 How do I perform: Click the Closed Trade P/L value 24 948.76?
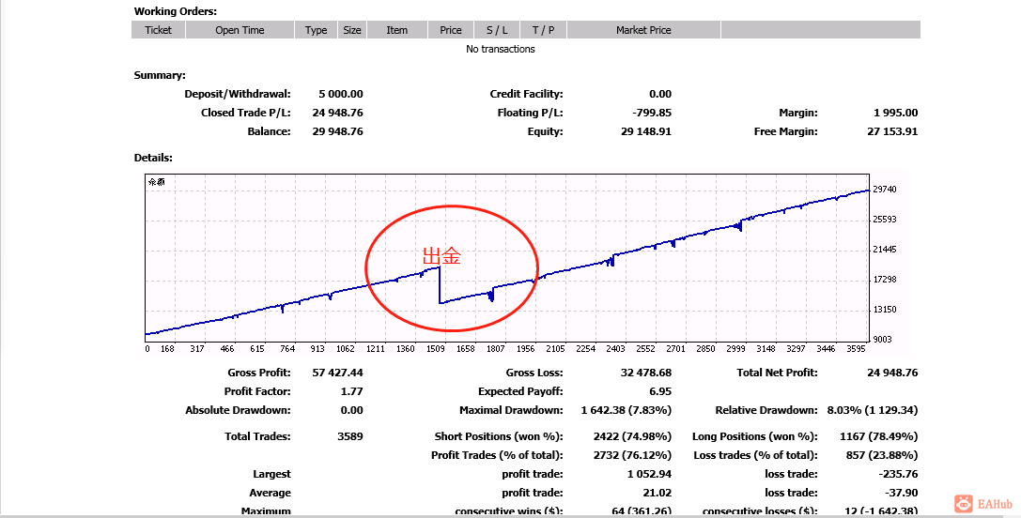(x=337, y=113)
